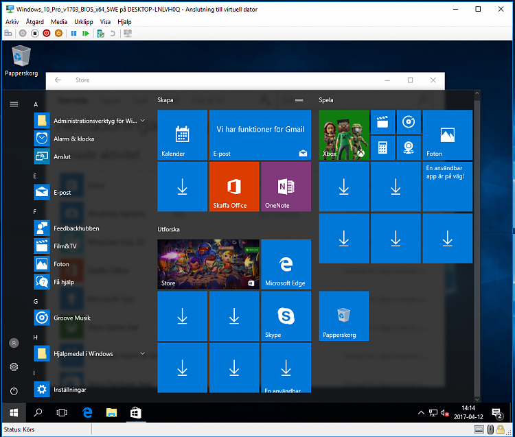Open Film&TV from the app list
This screenshot has width=515, height=437.
click(x=91, y=246)
